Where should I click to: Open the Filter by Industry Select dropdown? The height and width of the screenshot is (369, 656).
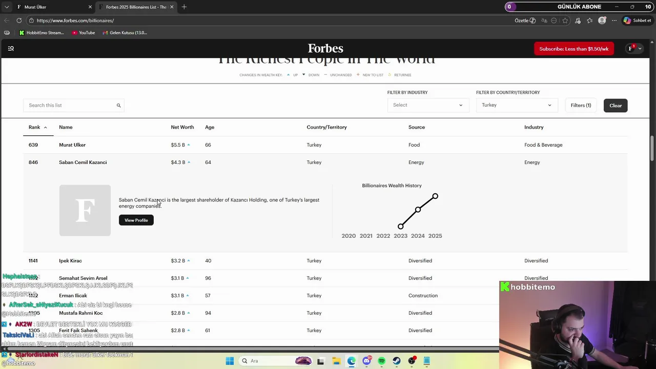(x=428, y=105)
